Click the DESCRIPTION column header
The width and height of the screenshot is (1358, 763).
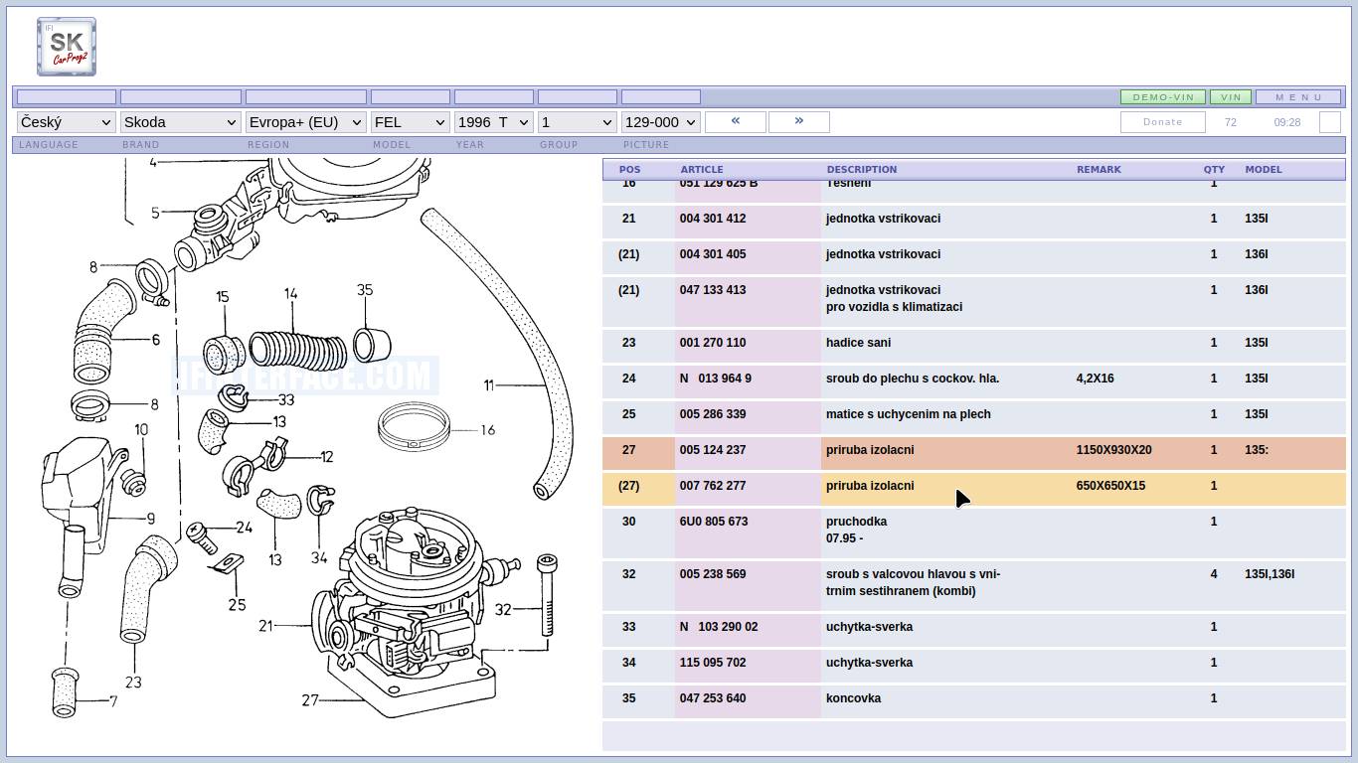pyautogui.click(x=862, y=170)
